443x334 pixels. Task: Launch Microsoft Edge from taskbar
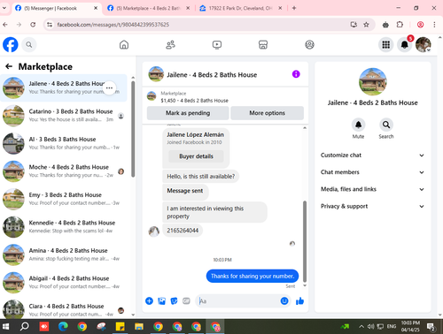pos(63,326)
